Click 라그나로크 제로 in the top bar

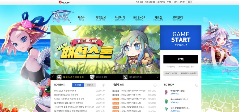[x=150, y=2]
